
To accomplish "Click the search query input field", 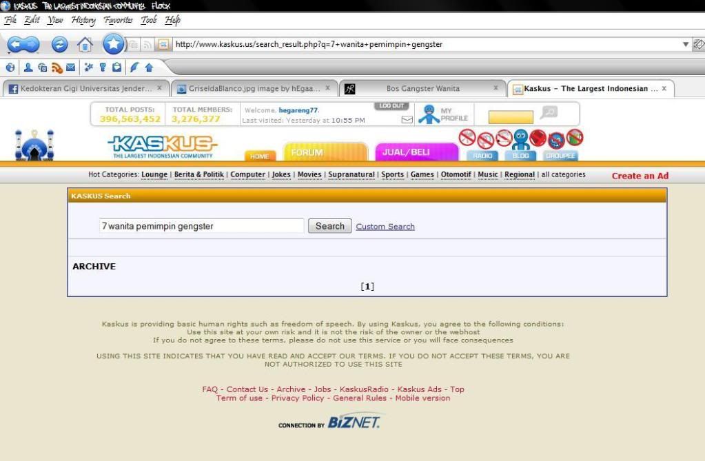I will pyautogui.click(x=201, y=226).
